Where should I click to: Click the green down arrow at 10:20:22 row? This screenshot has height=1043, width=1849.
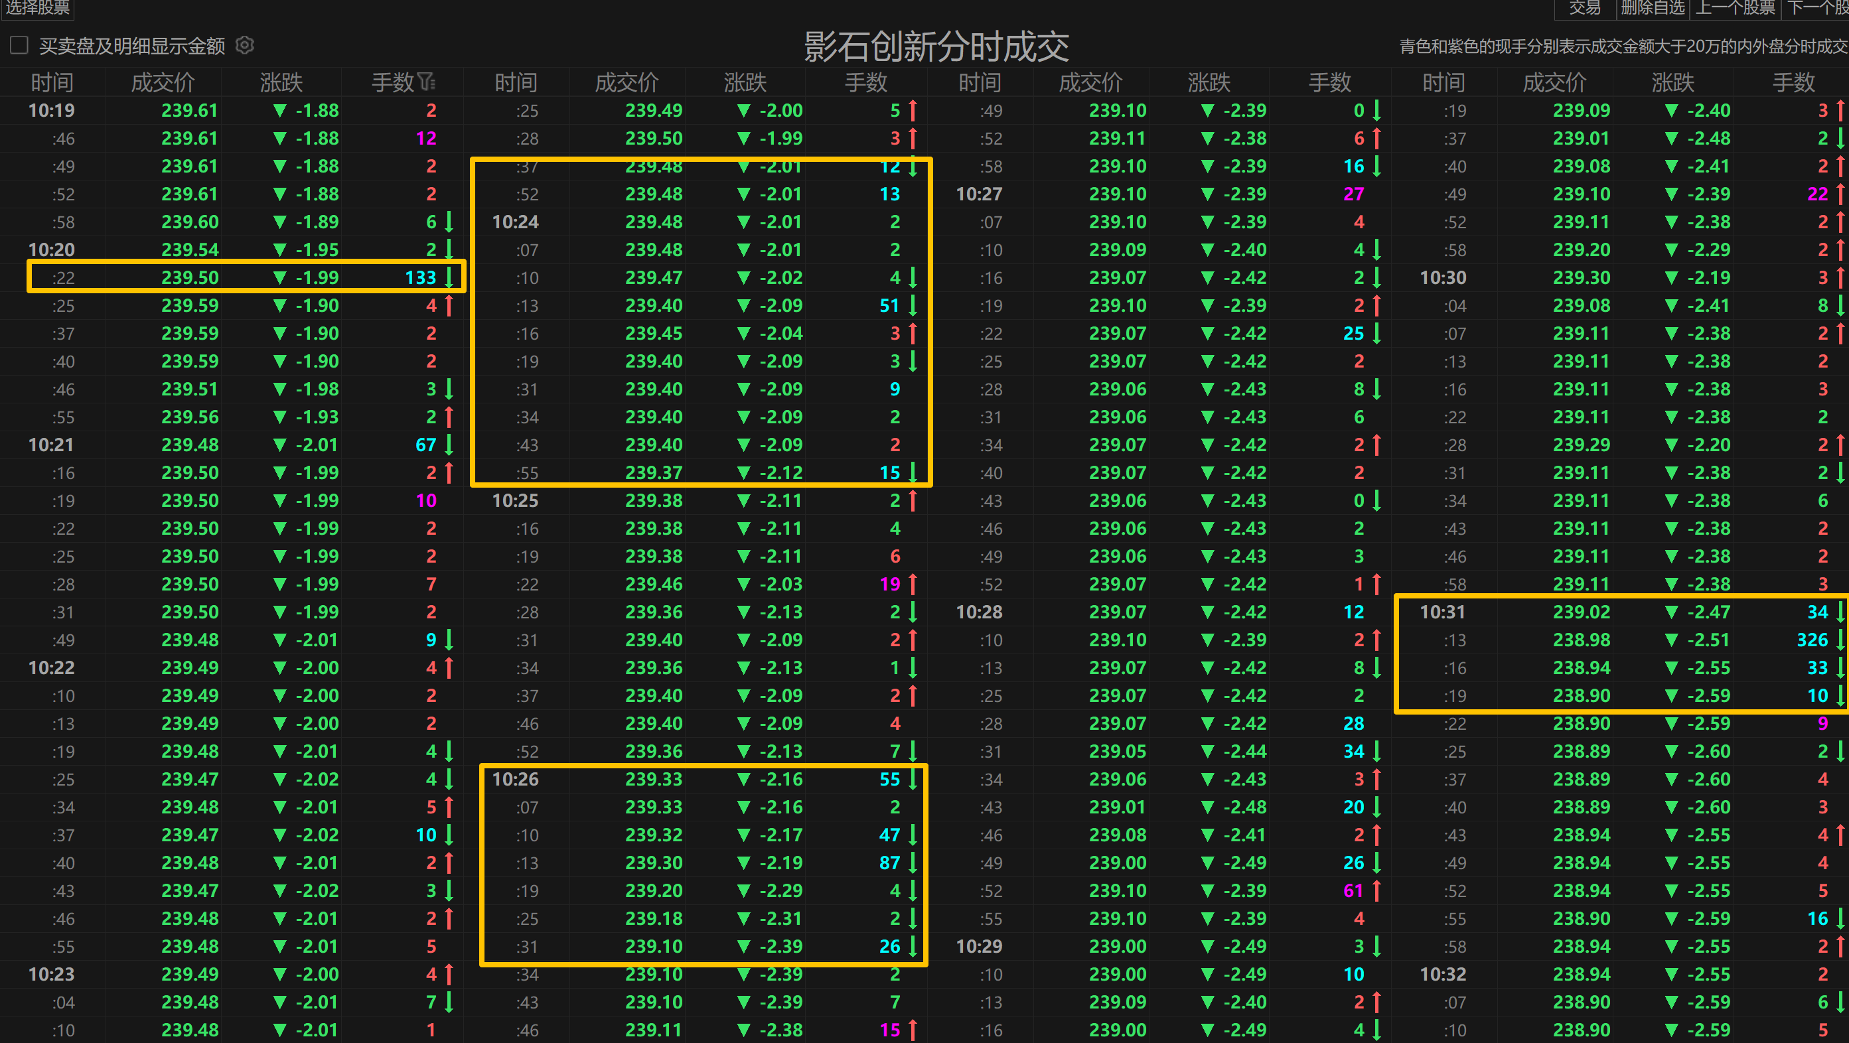click(x=449, y=277)
